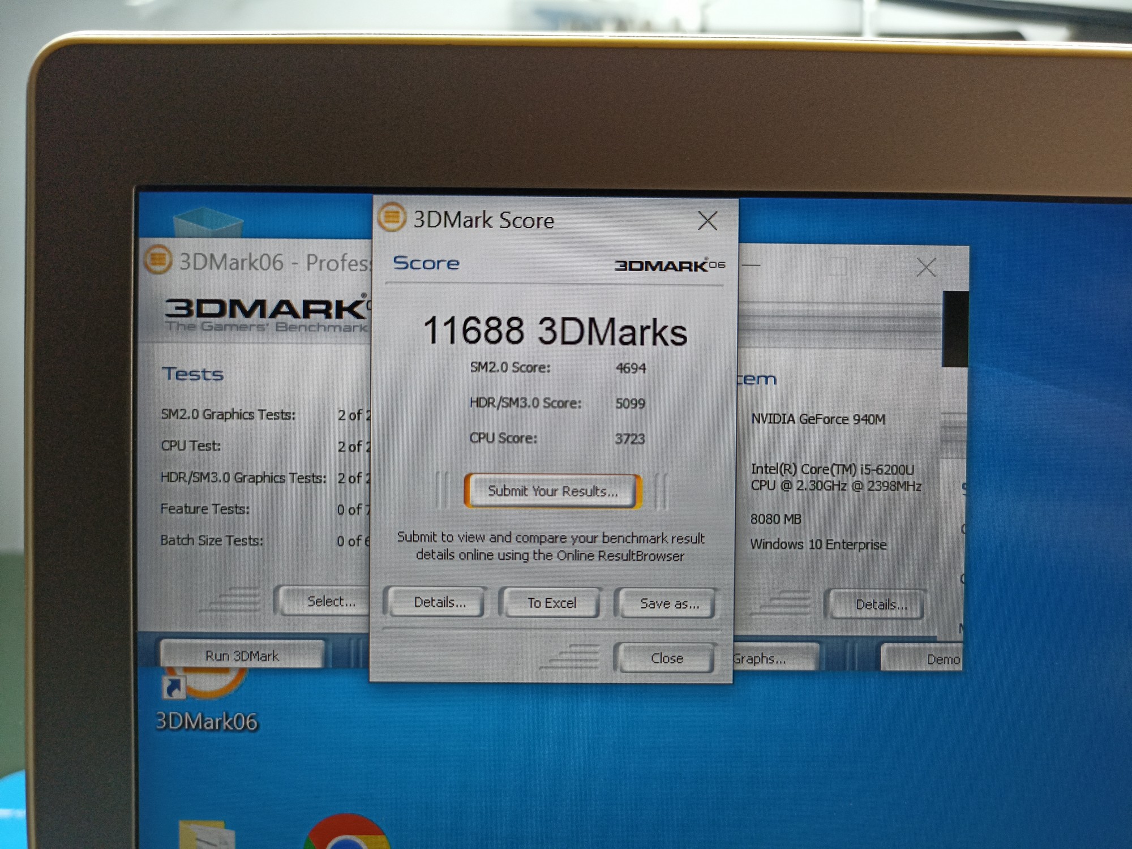
Task: Click the Intel Core i5-6200U CPU text
Action: coord(835,477)
